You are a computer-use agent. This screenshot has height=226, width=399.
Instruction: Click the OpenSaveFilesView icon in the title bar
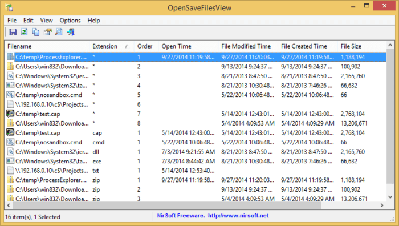point(10,7)
